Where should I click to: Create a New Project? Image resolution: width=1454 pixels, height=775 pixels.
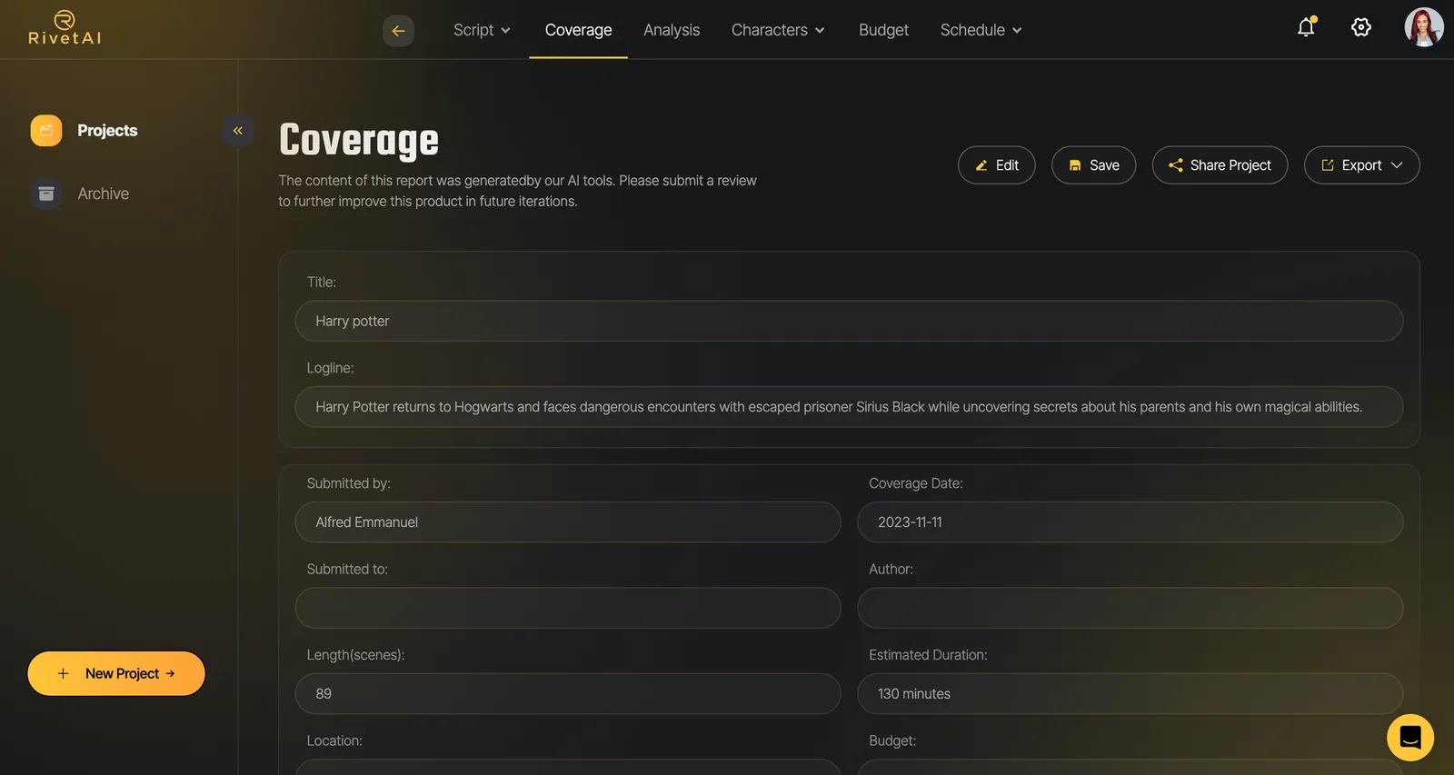pyautogui.click(x=116, y=673)
